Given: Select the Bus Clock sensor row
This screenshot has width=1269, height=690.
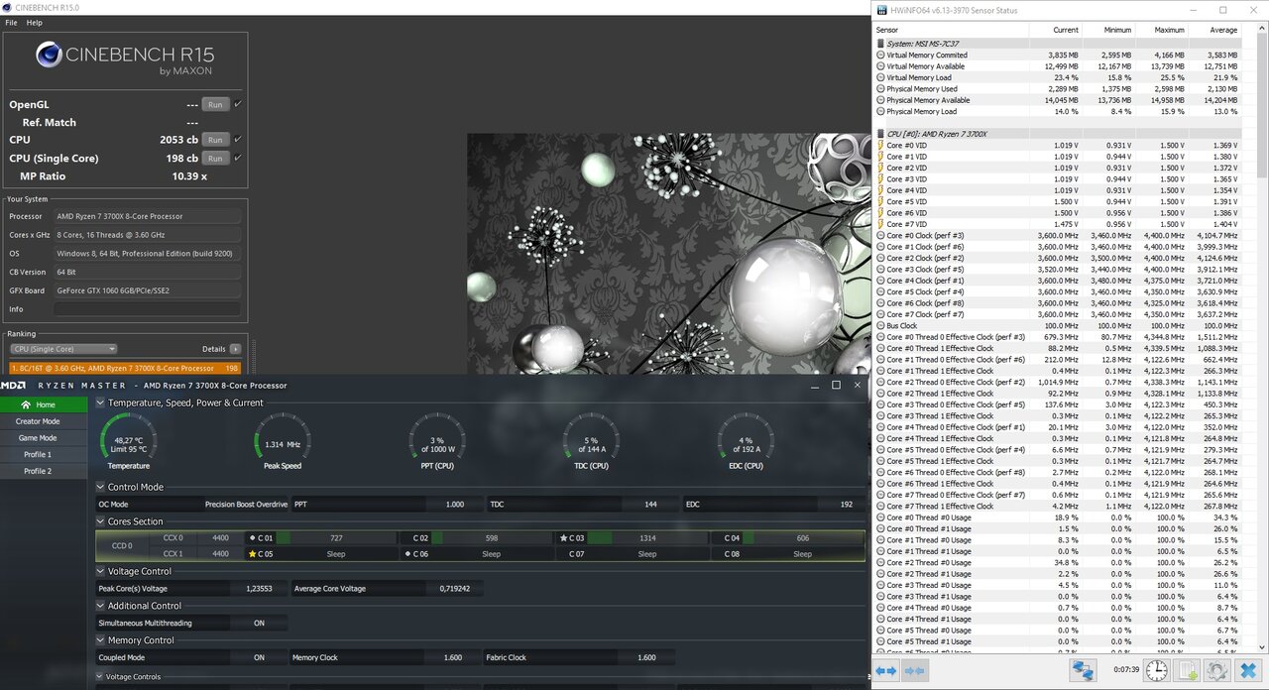Looking at the screenshot, I should [x=1058, y=326].
